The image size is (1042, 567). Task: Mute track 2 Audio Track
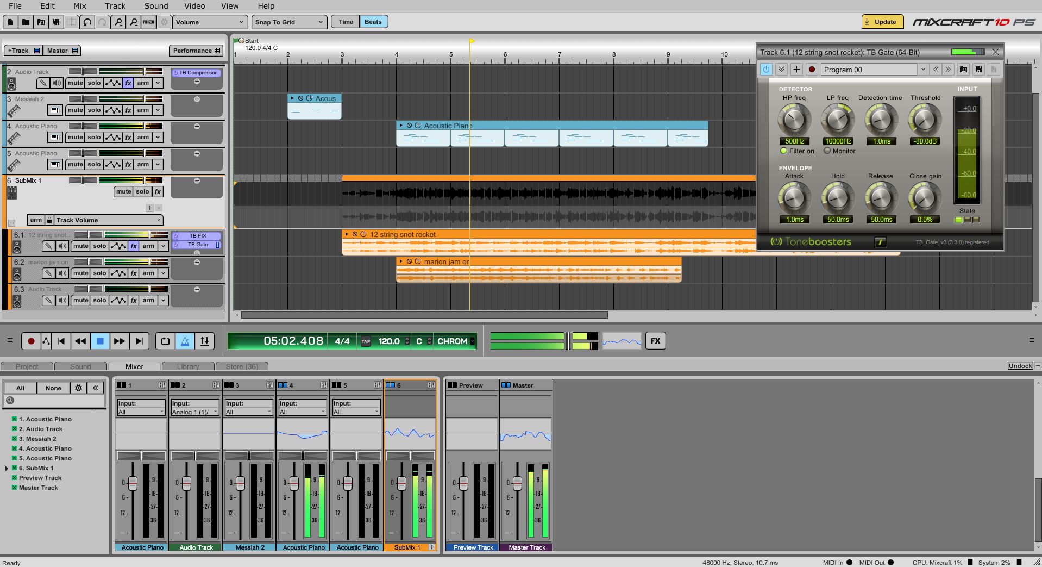(x=75, y=83)
